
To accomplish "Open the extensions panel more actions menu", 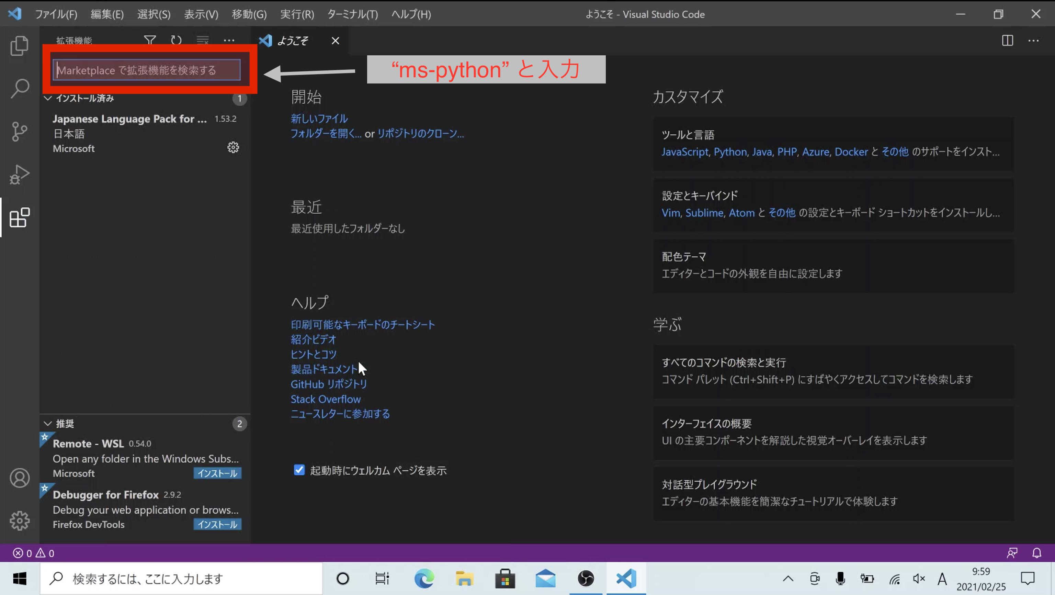I will coord(229,40).
